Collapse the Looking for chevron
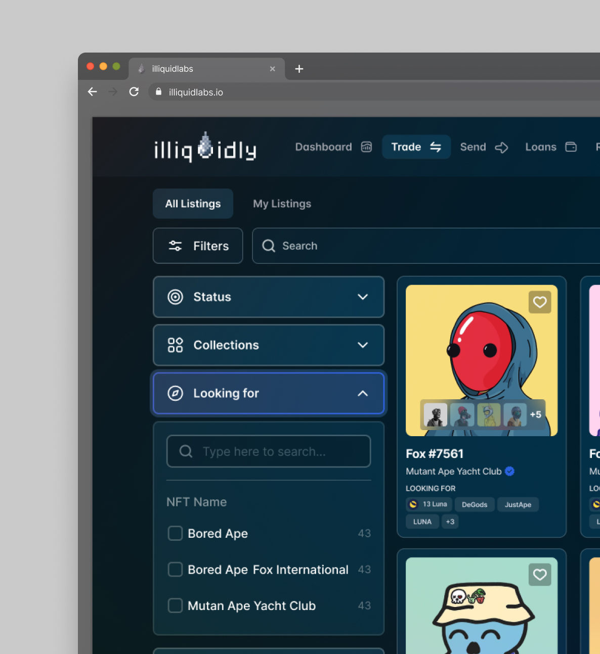This screenshot has width=600, height=654. tap(363, 393)
